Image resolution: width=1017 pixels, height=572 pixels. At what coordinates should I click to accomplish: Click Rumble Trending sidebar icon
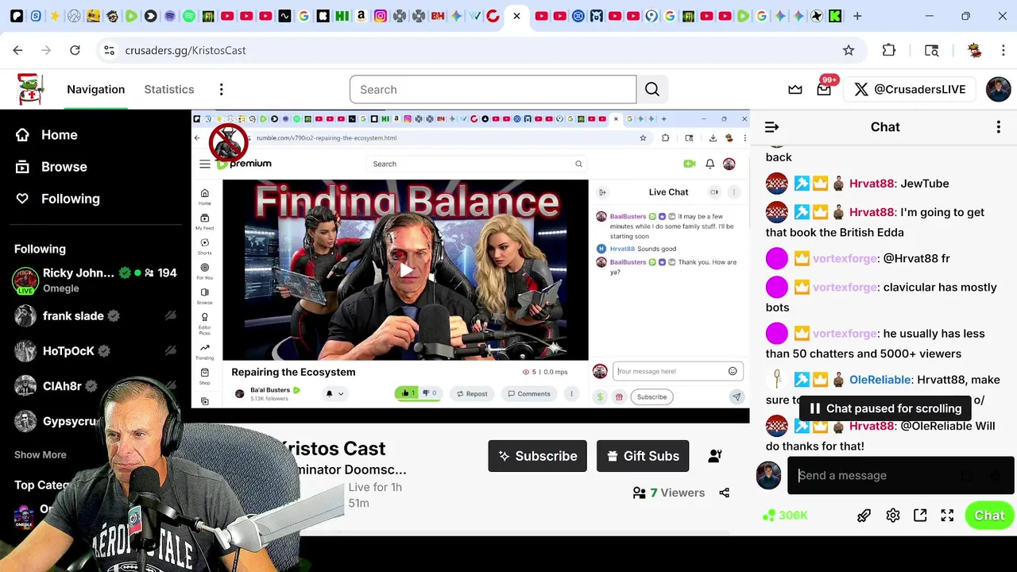tap(205, 351)
